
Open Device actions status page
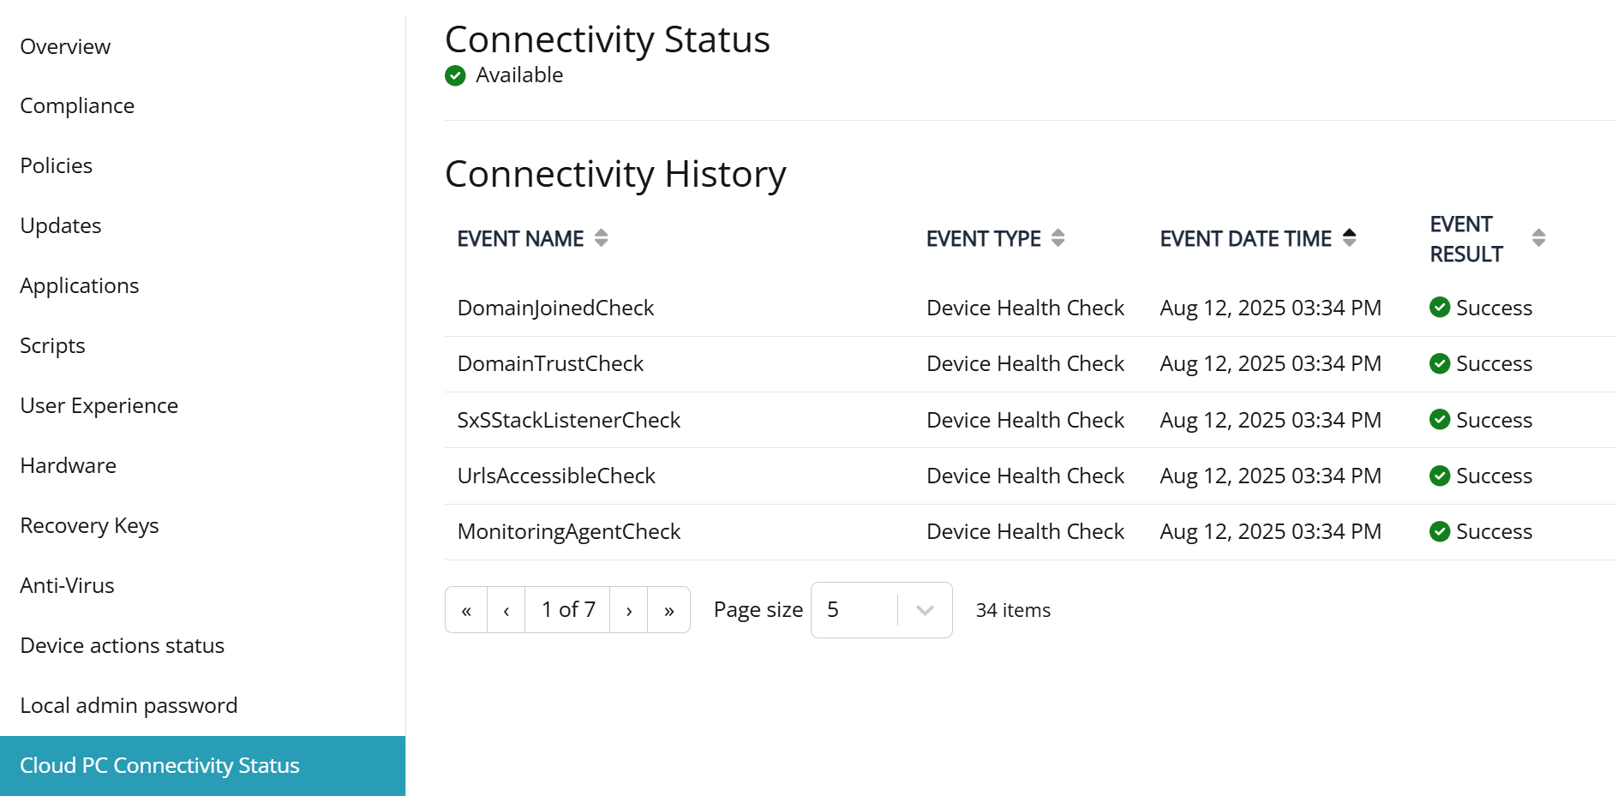pyautogui.click(x=122, y=646)
